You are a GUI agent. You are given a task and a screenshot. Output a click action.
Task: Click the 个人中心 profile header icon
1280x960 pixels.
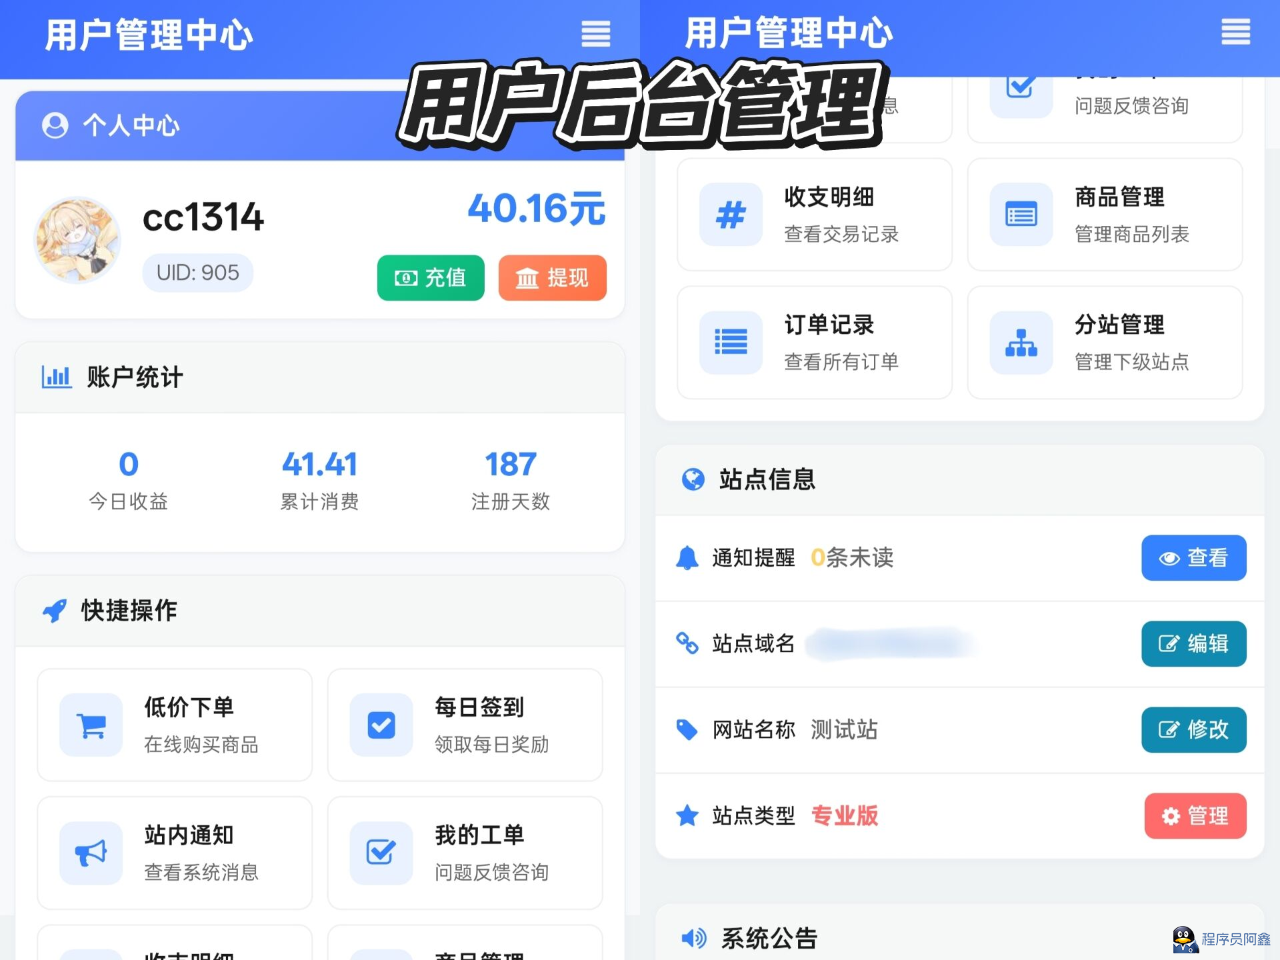pos(55,125)
